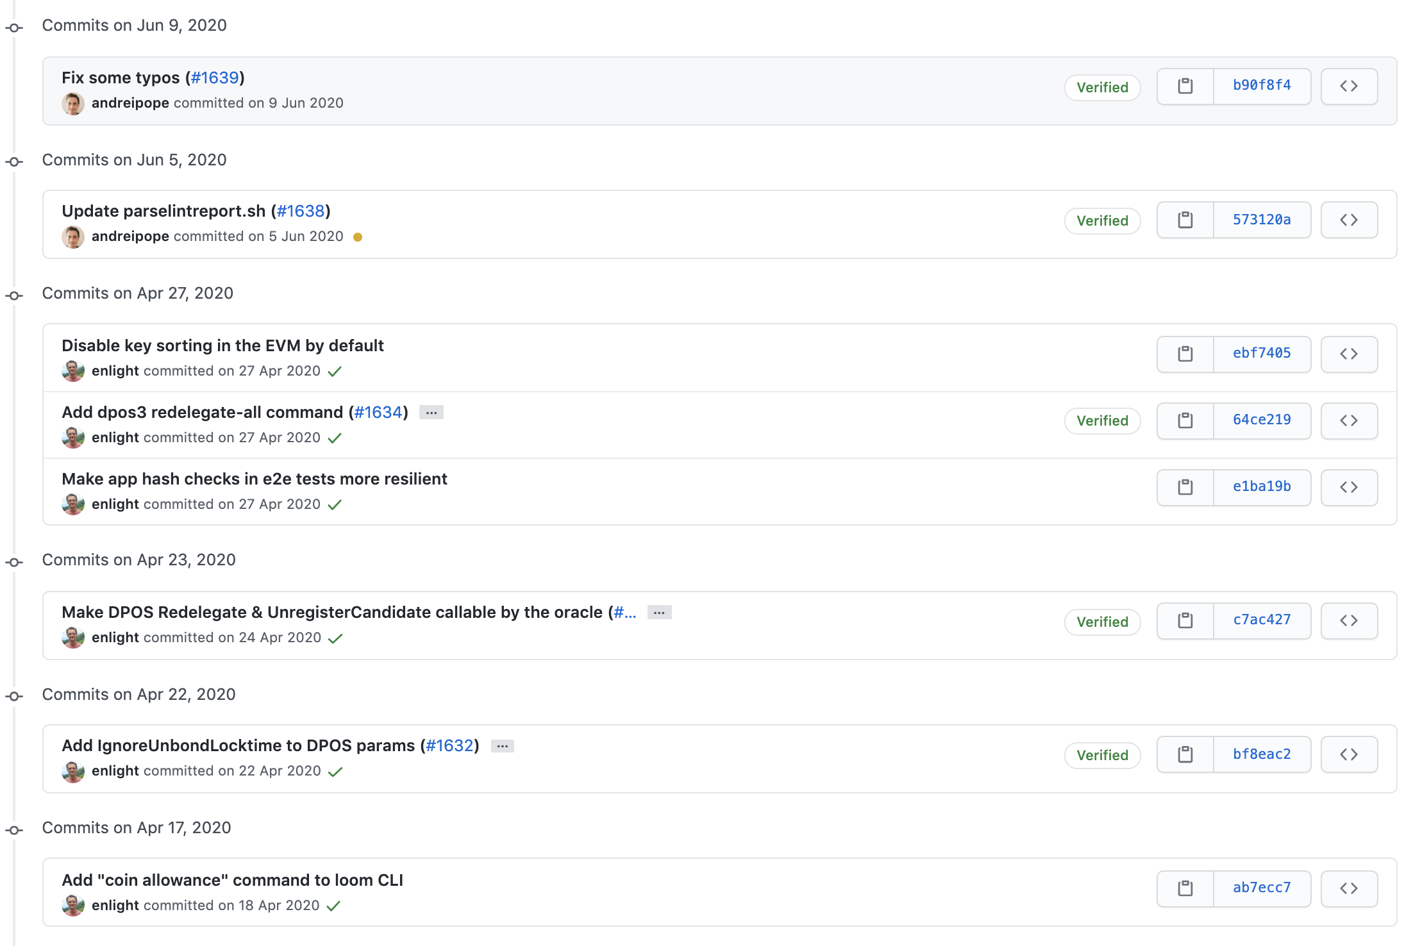The height and width of the screenshot is (946, 1413).
Task: Show passed checks for Disable key sorting commit
Action: tap(335, 372)
